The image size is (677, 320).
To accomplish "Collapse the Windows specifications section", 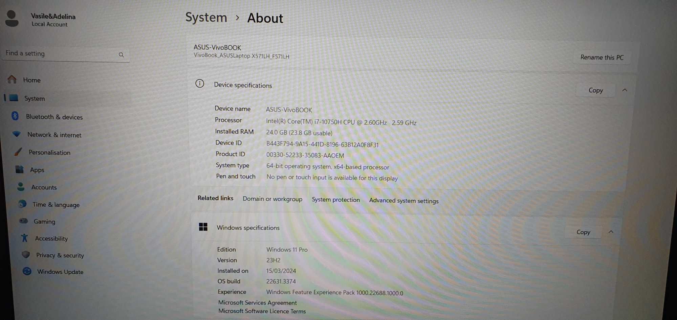I will [x=611, y=232].
